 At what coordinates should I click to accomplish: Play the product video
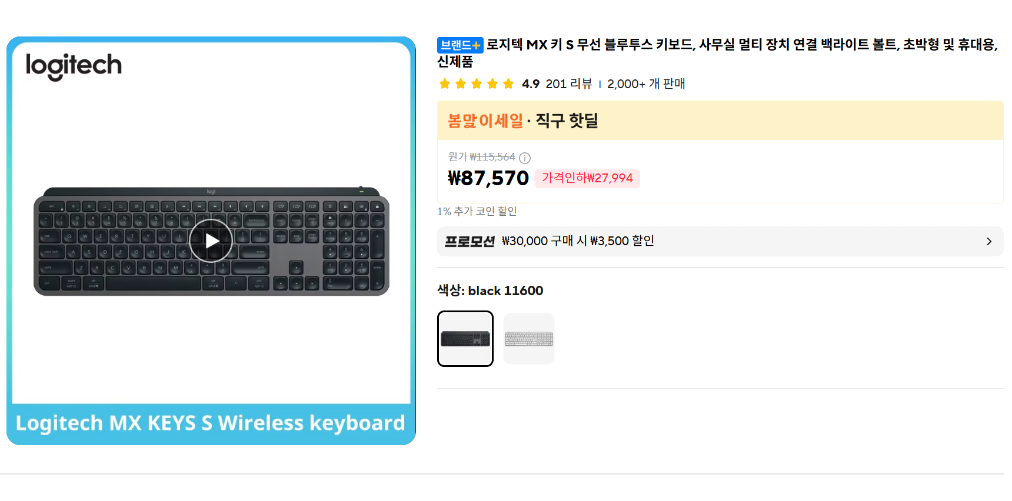pyautogui.click(x=211, y=241)
